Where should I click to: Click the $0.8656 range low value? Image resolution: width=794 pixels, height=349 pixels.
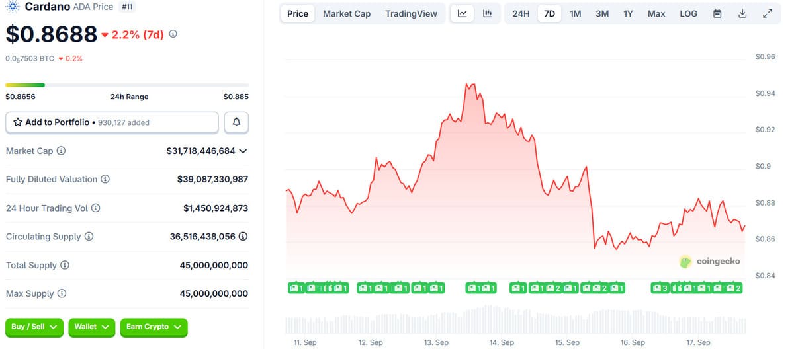(x=21, y=97)
